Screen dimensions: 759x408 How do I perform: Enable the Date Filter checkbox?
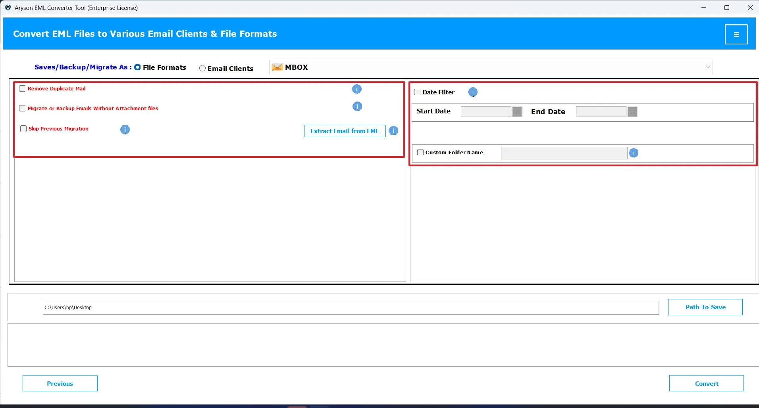click(417, 92)
